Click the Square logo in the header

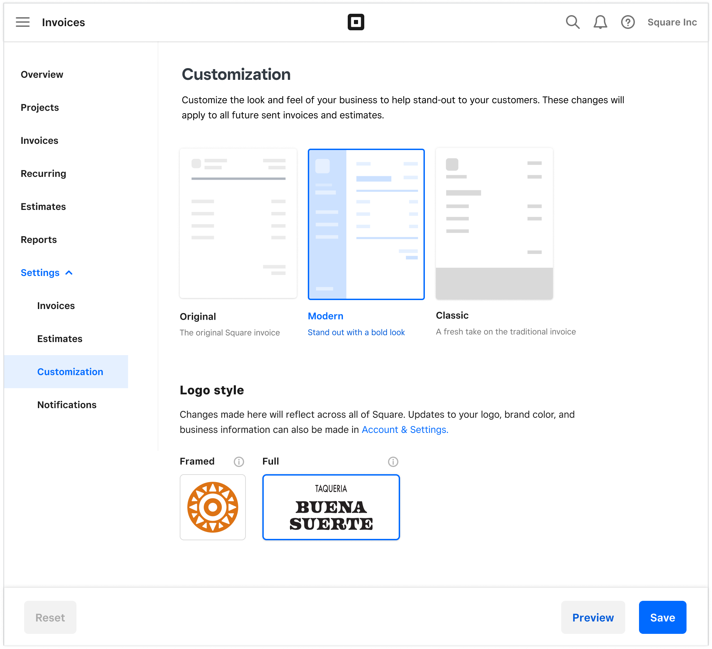tap(356, 22)
